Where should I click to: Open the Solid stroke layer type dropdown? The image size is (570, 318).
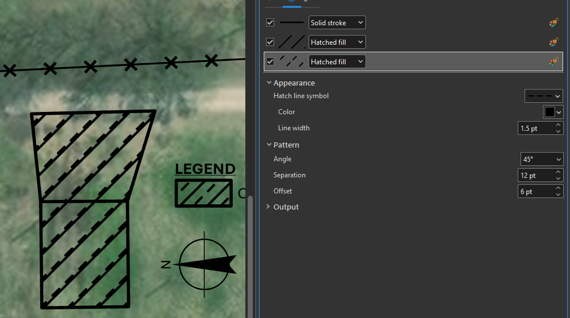[x=337, y=22]
